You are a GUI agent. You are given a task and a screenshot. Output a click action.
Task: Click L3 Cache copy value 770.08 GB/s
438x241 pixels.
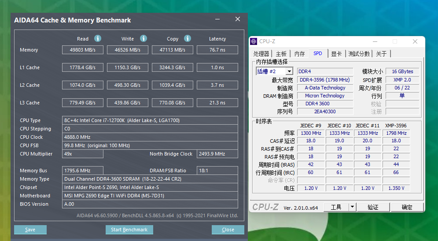173,103
